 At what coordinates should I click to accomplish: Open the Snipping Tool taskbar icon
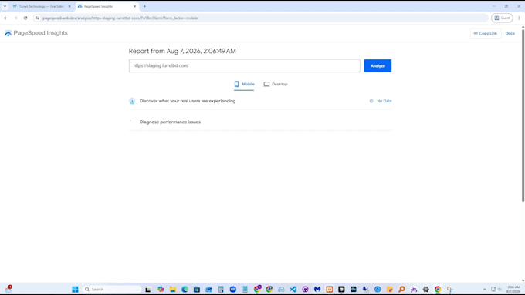(x=450, y=290)
